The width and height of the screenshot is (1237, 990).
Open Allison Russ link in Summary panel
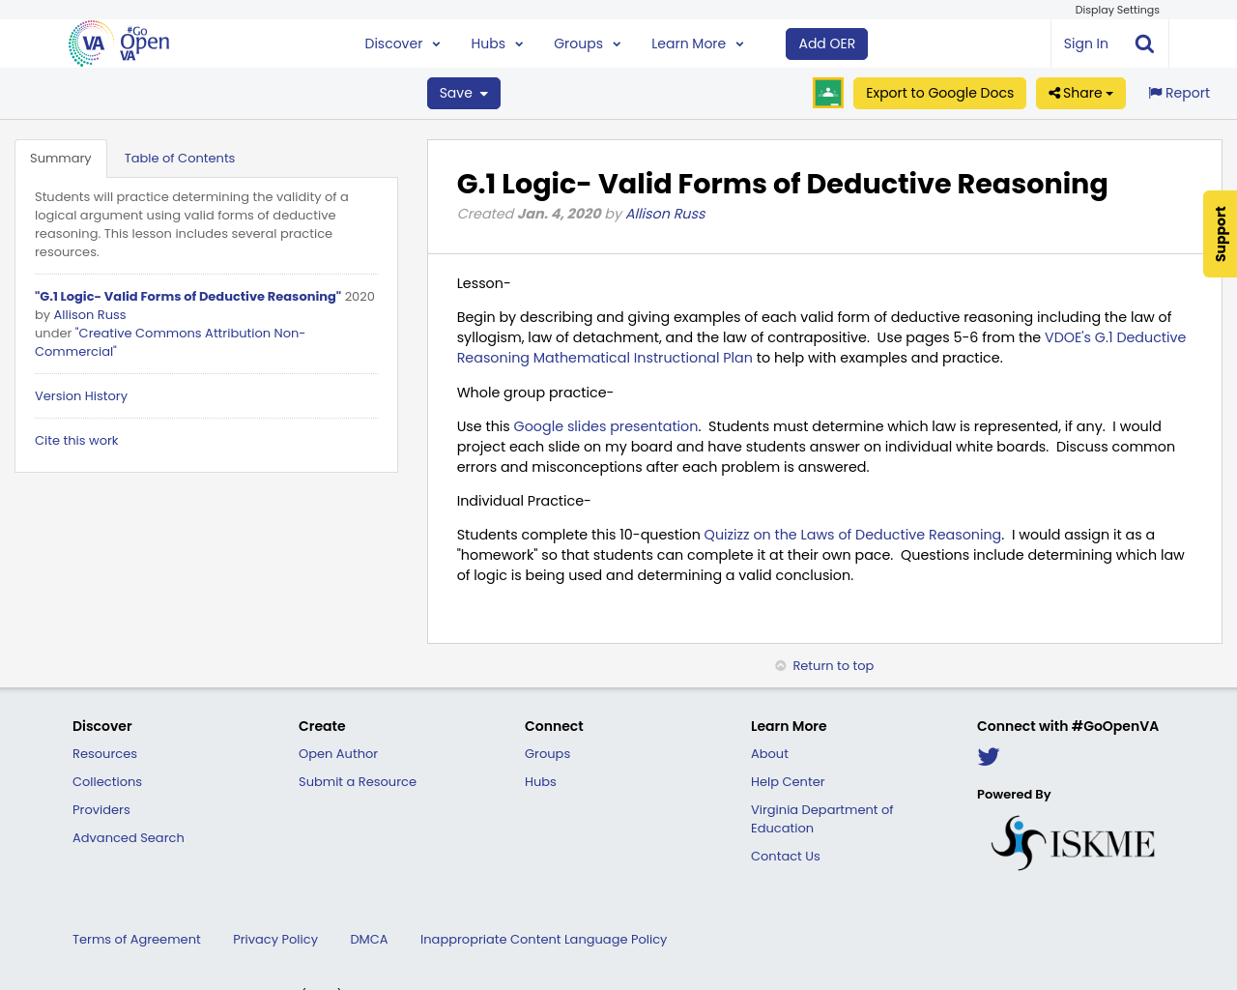pos(90,314)
